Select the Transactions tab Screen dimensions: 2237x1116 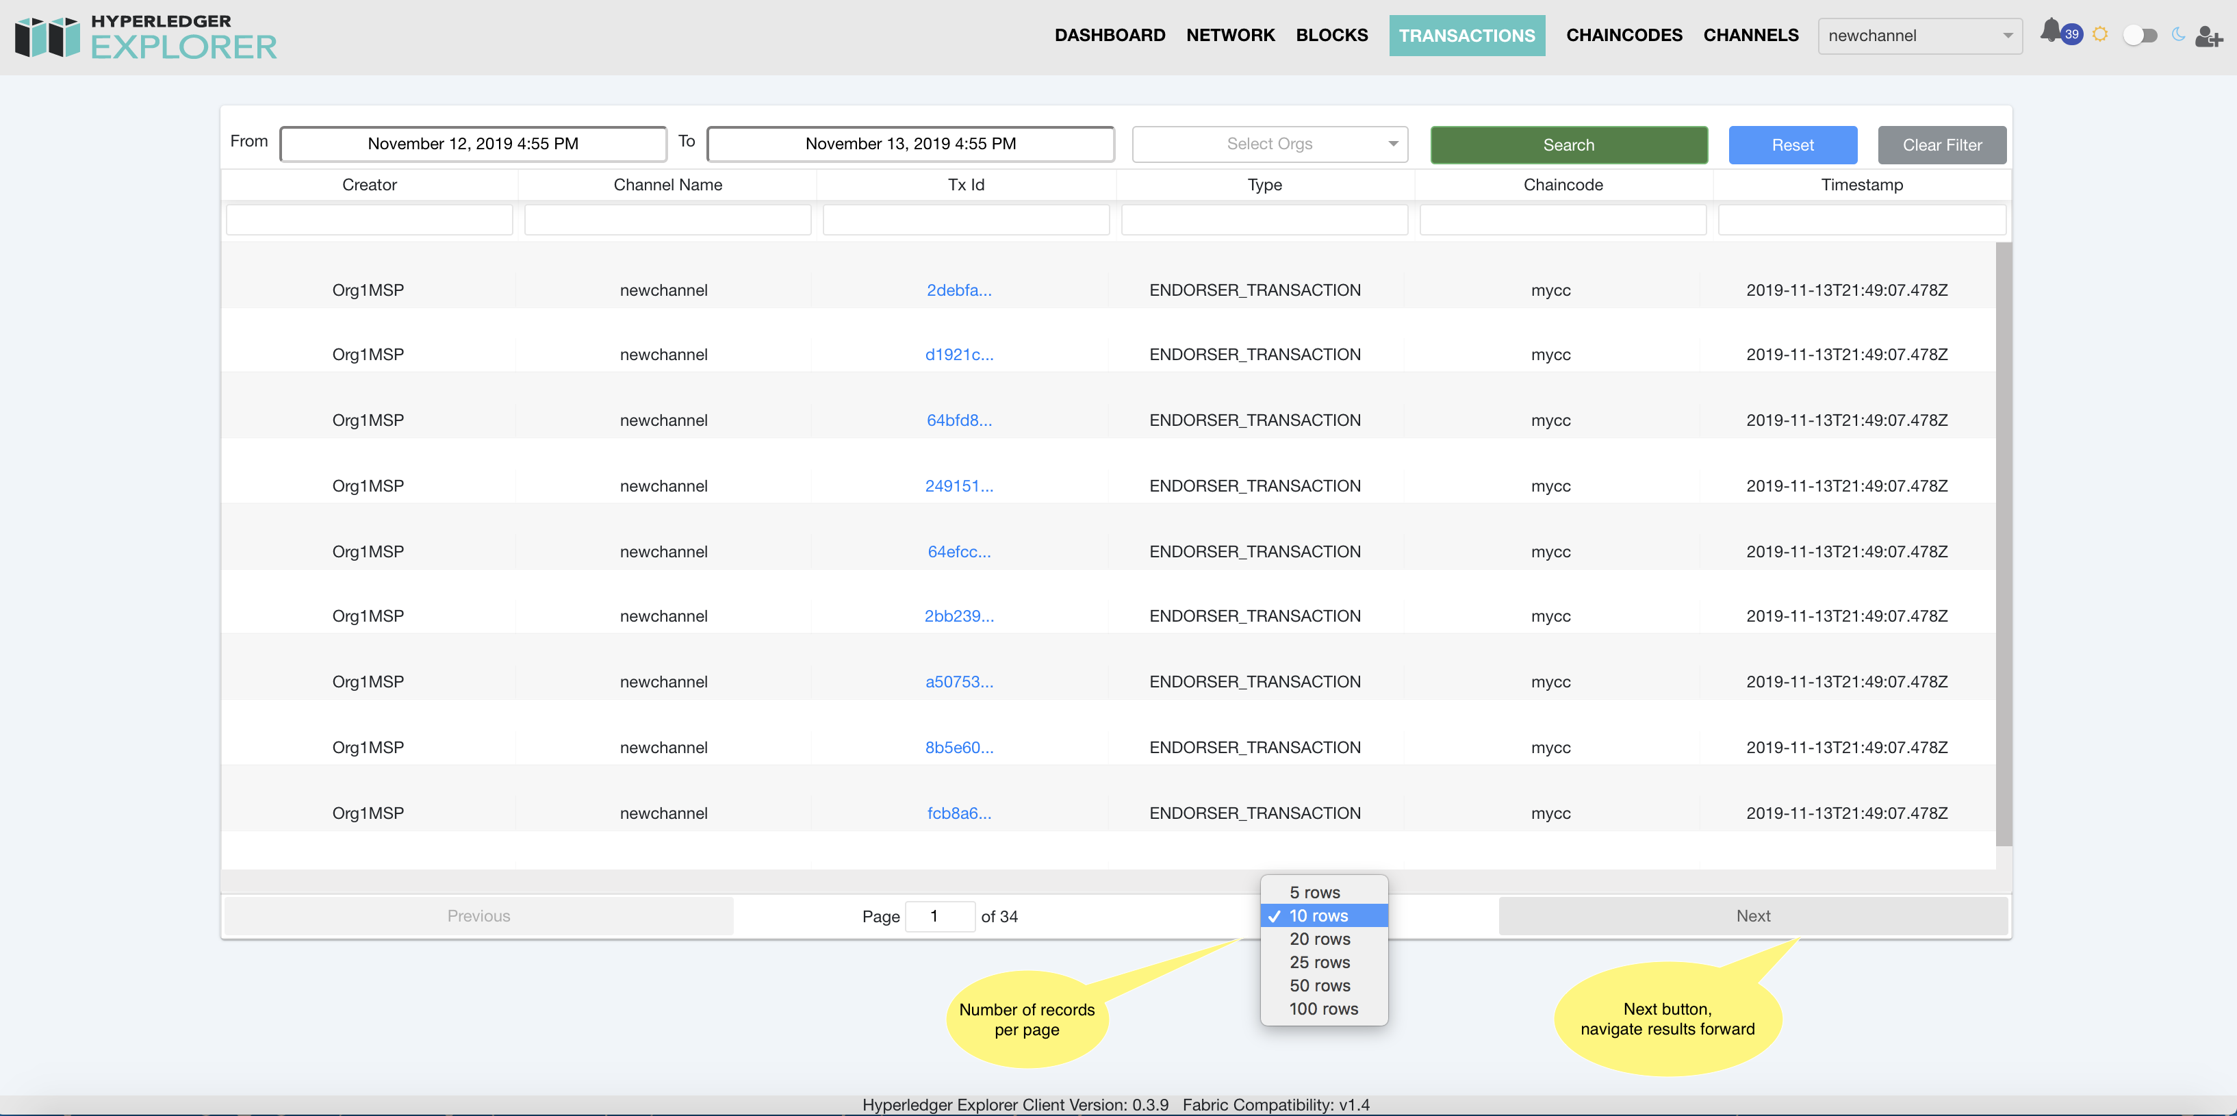click(1467, 36)
